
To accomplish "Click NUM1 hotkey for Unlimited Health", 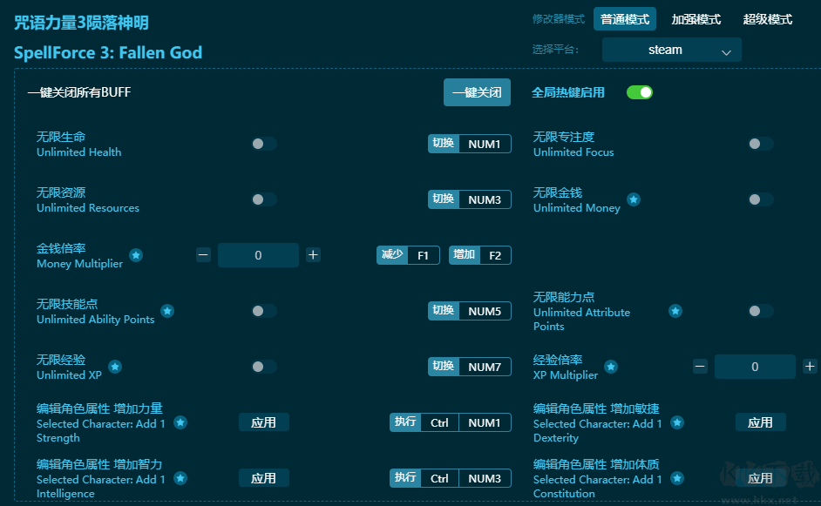I will pos(485,144).
